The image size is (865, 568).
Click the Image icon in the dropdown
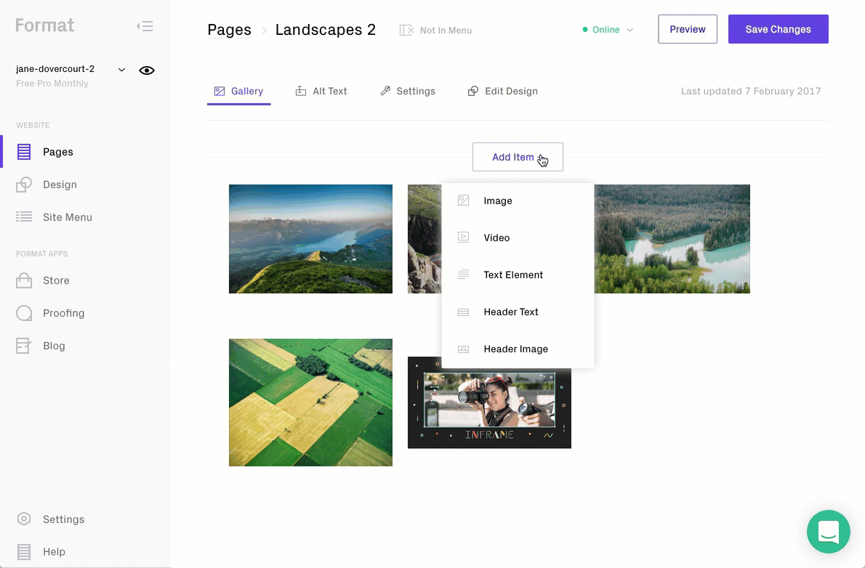pyautogui.click(x=464, y=200)
